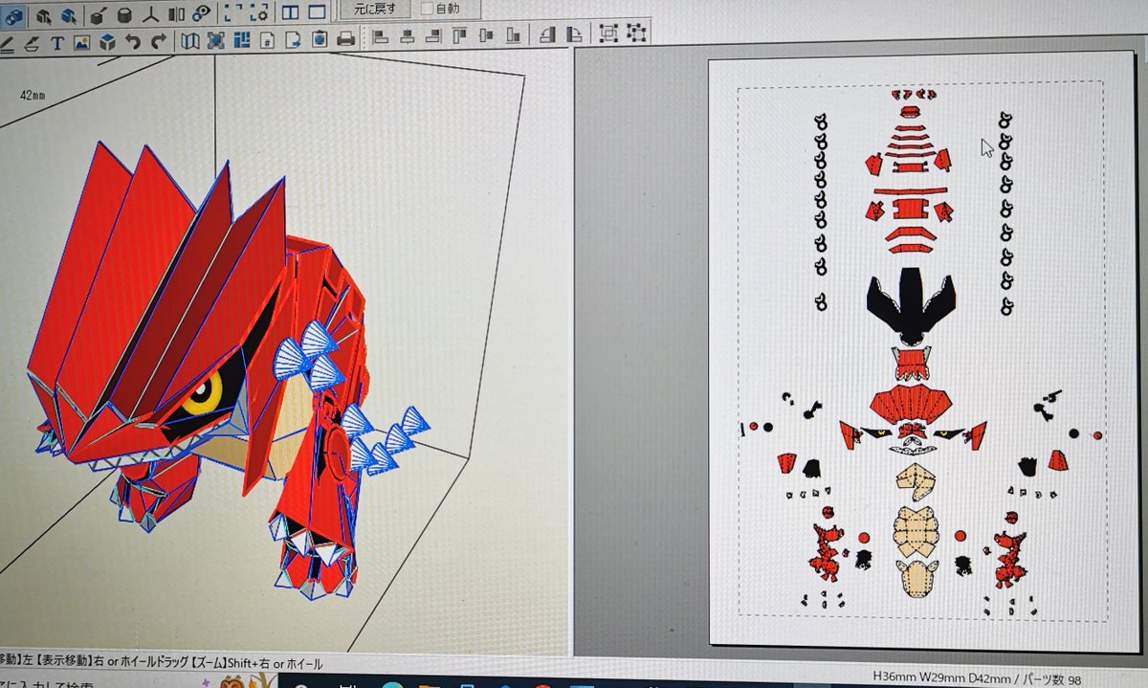The image size is (1148, 688).
Task: Click the top beige belly part in pattern
Action: pos(916,483)
